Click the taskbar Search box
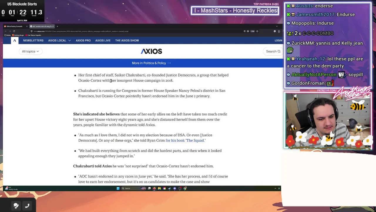This screenshot has width=376, height=212. click(x=134, y=188)
